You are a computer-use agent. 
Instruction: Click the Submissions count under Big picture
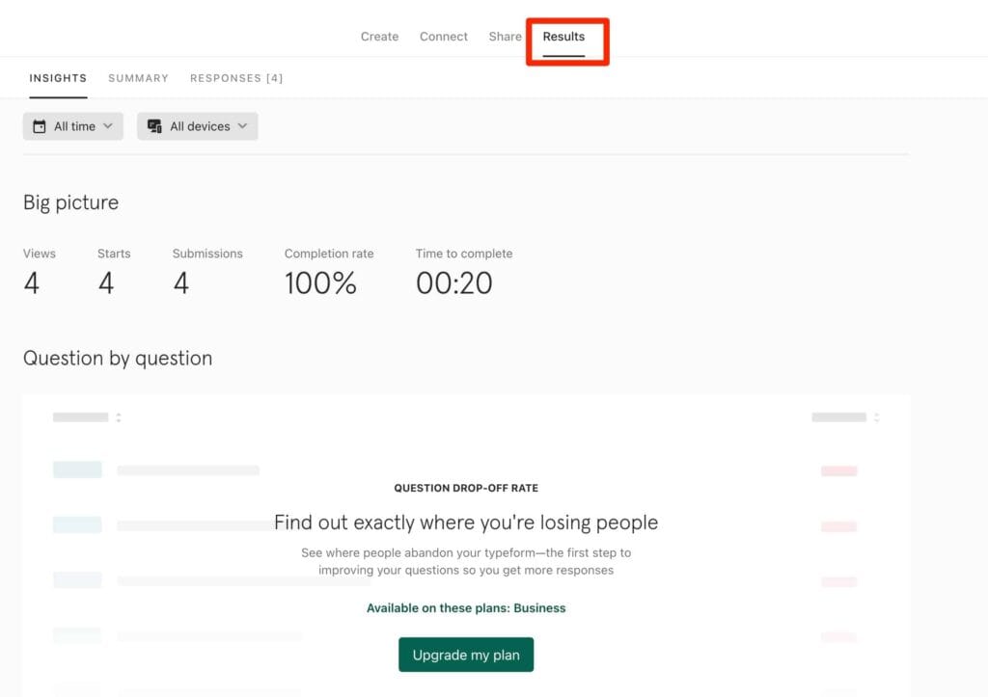181,282
